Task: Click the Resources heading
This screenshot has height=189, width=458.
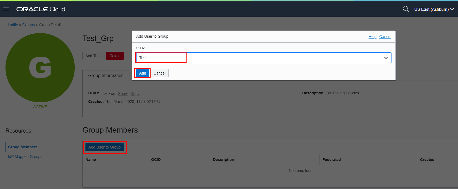Action: pyautogui.click(x=18, y=131)
